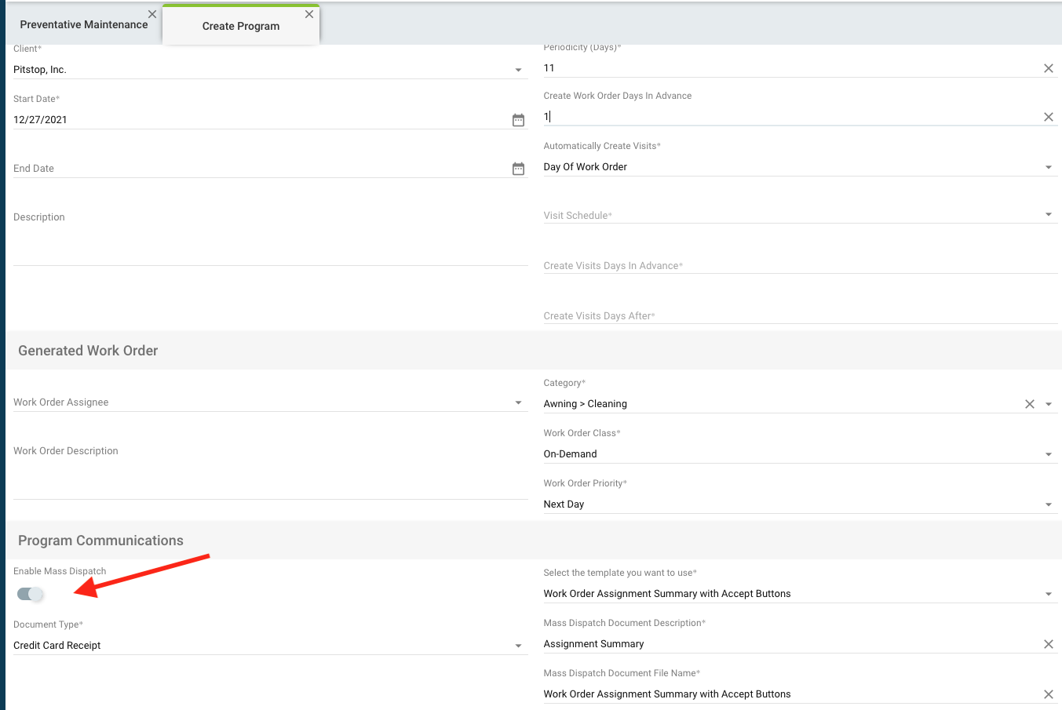Expand the Document Type dropdown
The height and width of the screenshot is (710, 1062).
pyautogui.click(x=518, y=646)
